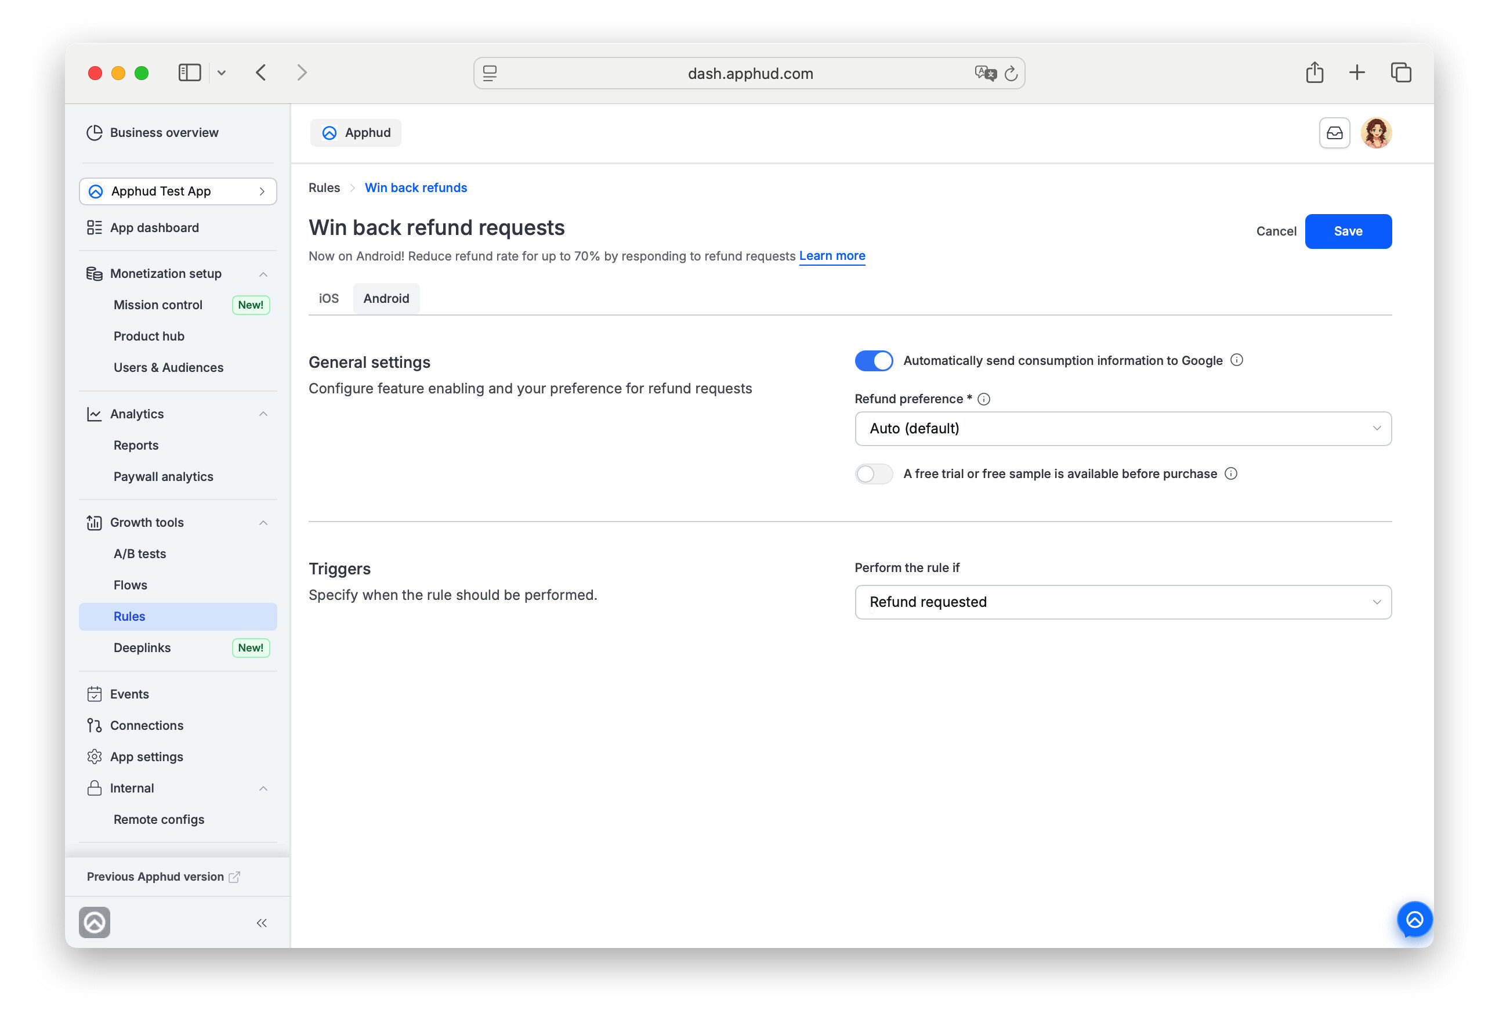Open Paywall analytics in the sidebar
Viewport: 1499px width, 1035px height.
(164, 477)
